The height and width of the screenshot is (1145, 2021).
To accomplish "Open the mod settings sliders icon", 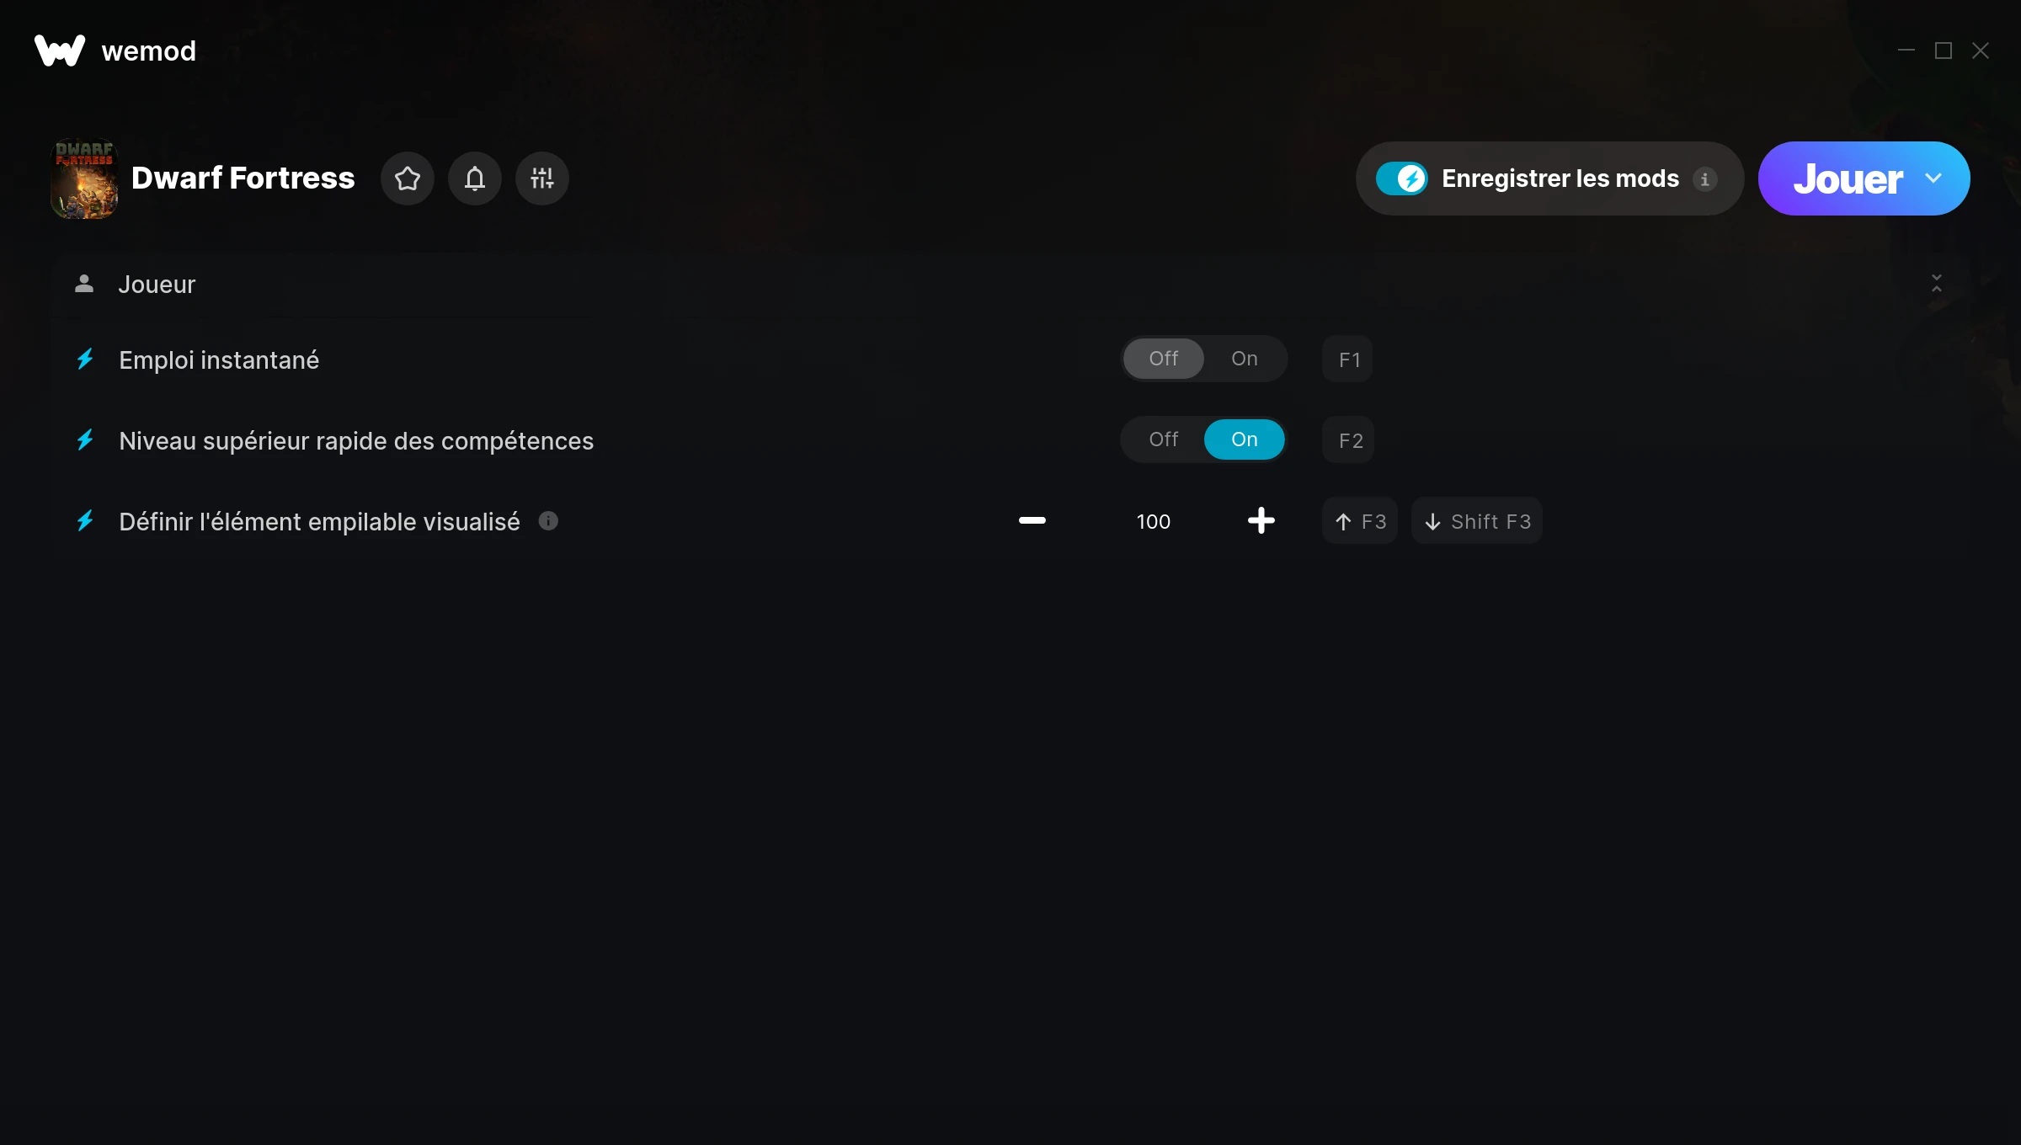I will [x=542, y=178].
